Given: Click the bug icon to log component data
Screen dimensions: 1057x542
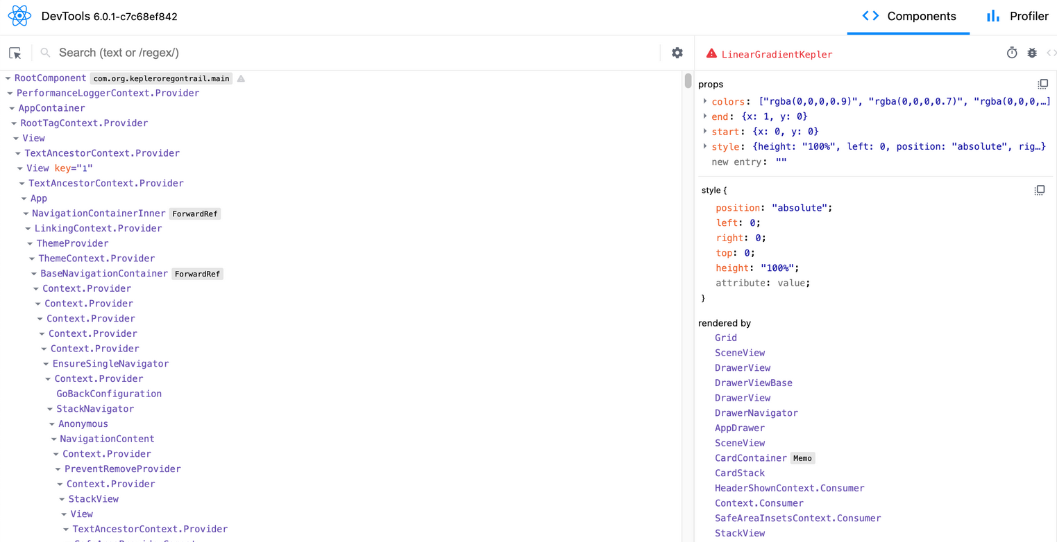Looking at the screenshot, I should [1032, 53].
